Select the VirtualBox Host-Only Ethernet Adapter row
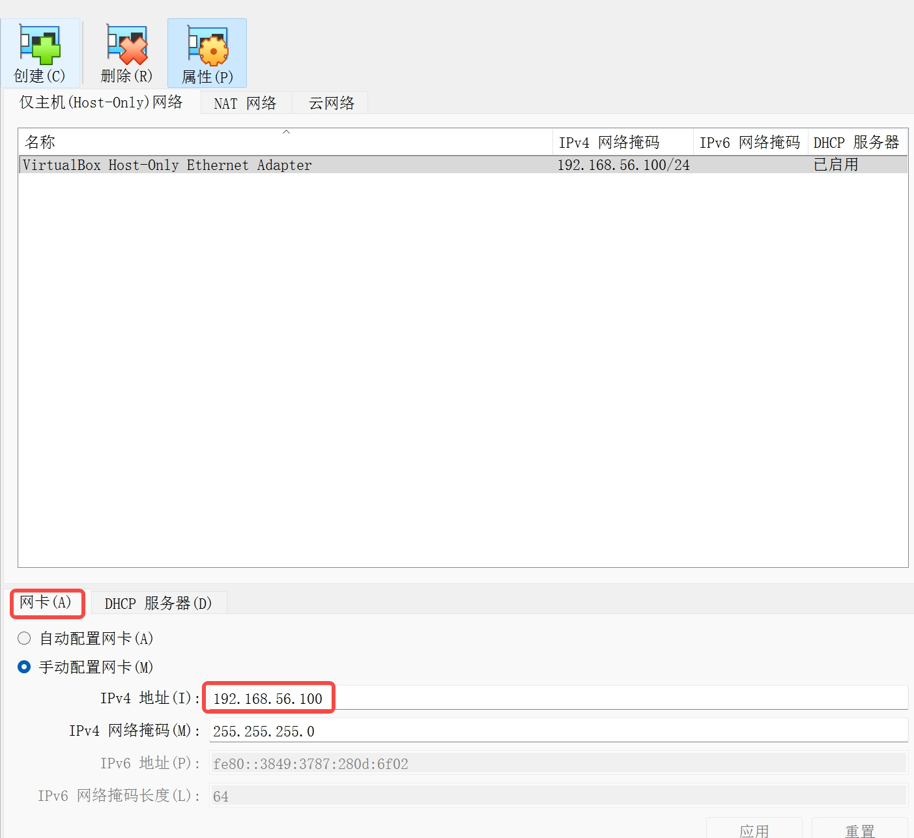Image resolution: width=914 pixels, height=838 pixels. click(463, 165)
